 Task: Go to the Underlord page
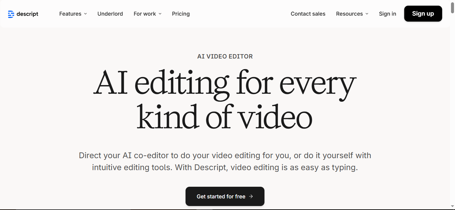[x=110, y=14]
